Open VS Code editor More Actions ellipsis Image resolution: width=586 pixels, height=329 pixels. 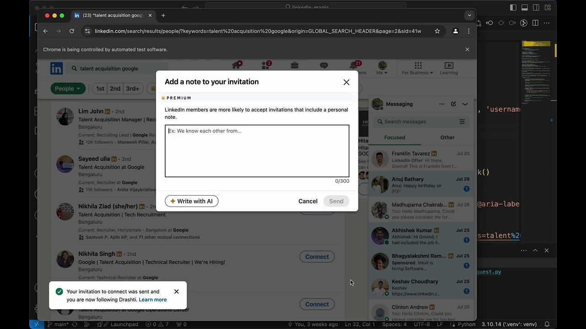547,23
